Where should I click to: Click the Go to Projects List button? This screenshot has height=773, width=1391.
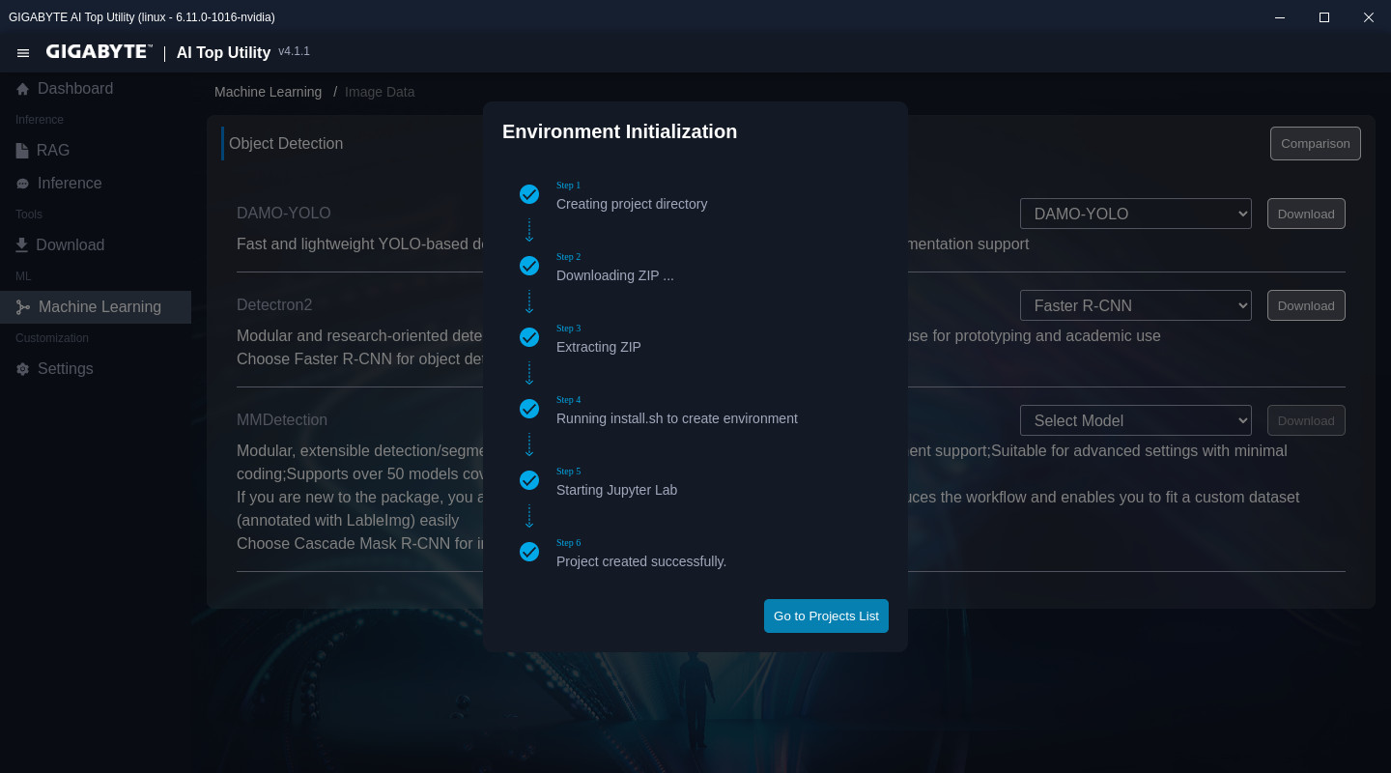(826, 616)
